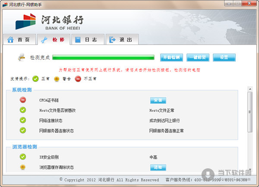Install the CFCA certificate chain via 安装

(x=158, y=100)
